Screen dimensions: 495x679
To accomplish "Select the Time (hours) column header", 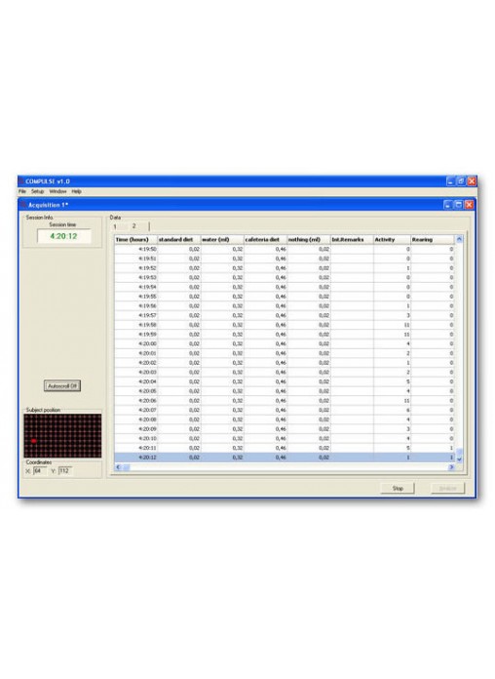I will (x=135, y=239).
